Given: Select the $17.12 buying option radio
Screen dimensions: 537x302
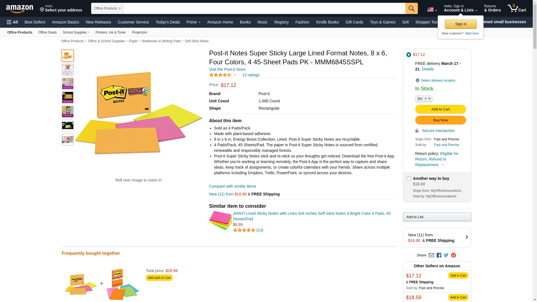Looking at the screenshot, I should click(409, 55).
